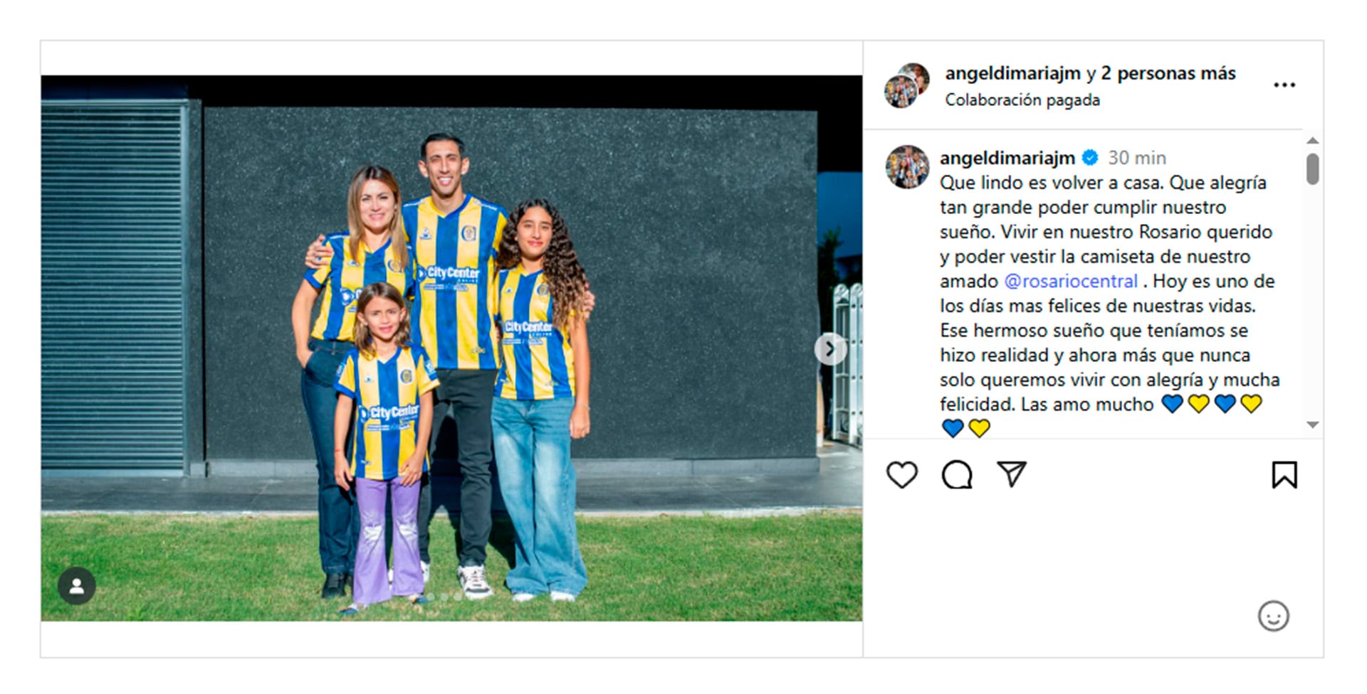Save post using the bookmark icon
The width and height of the screenshot is (1367, 694).
(x=1284, y=475)
